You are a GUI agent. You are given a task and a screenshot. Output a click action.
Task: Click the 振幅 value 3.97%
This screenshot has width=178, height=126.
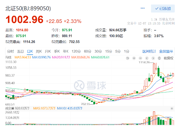[159, 36]
